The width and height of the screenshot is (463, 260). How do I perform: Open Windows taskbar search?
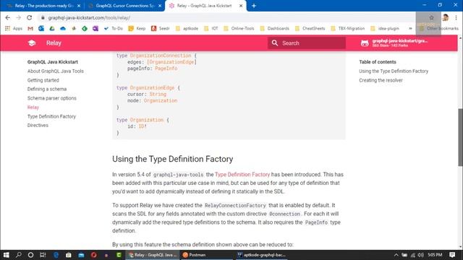pos(19,255)
